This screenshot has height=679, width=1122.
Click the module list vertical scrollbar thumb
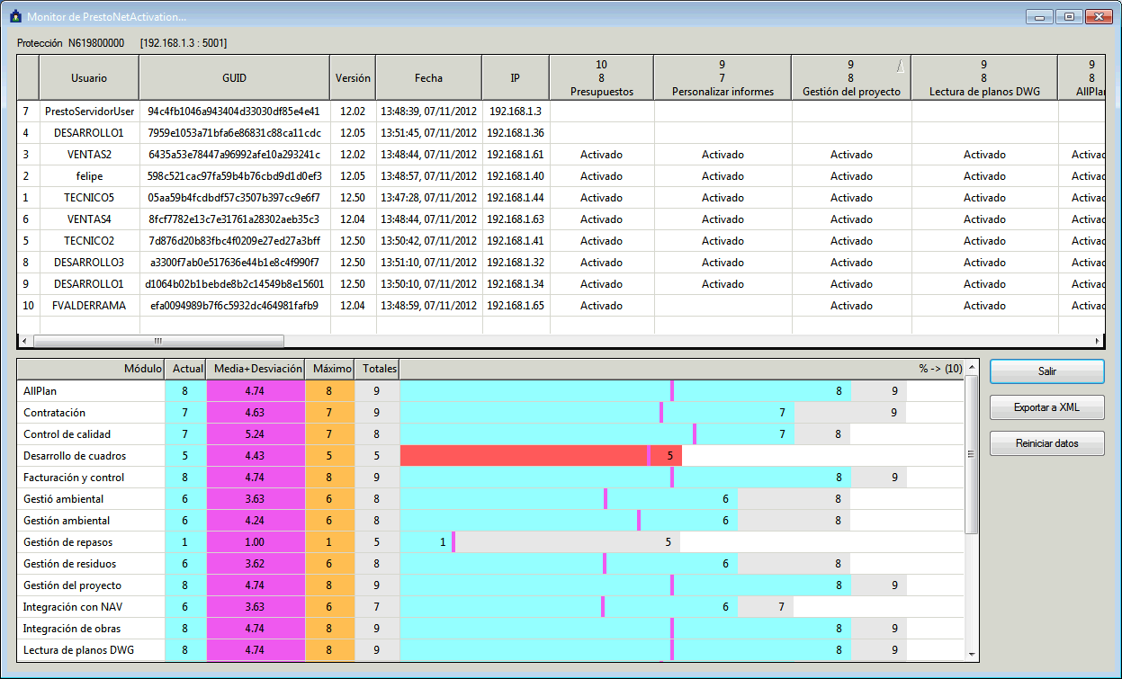[x=971, y=454]
